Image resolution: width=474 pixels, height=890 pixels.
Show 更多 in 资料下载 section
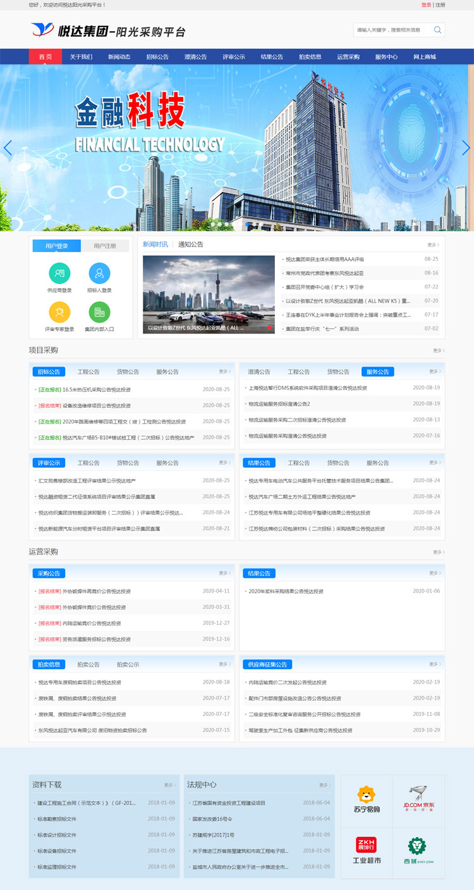pyautogui.click(x=169, y=785)
